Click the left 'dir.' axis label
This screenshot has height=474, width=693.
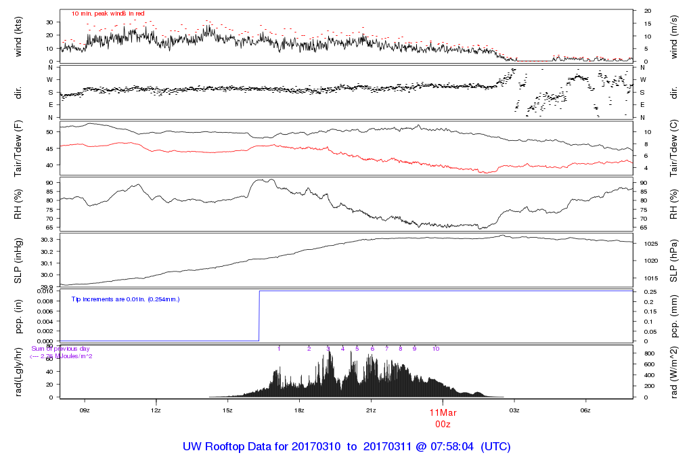point(18,93)
